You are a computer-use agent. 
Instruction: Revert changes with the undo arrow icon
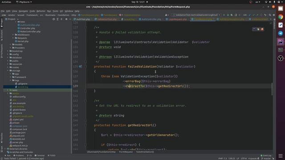[265, 15]
